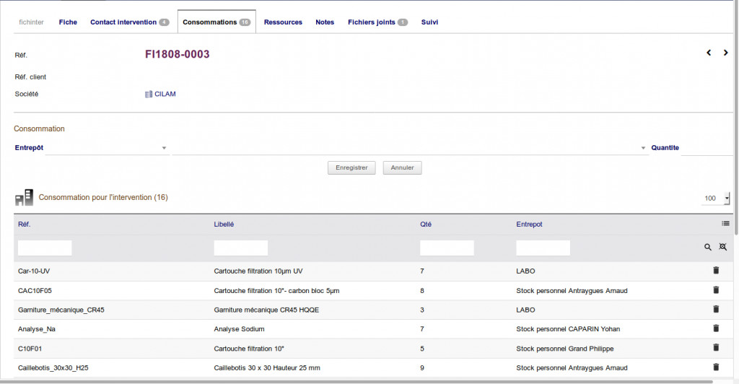This screenshot has width=739, height=384.
Task: Open the CILAM company link
Action: click(165, 94)
